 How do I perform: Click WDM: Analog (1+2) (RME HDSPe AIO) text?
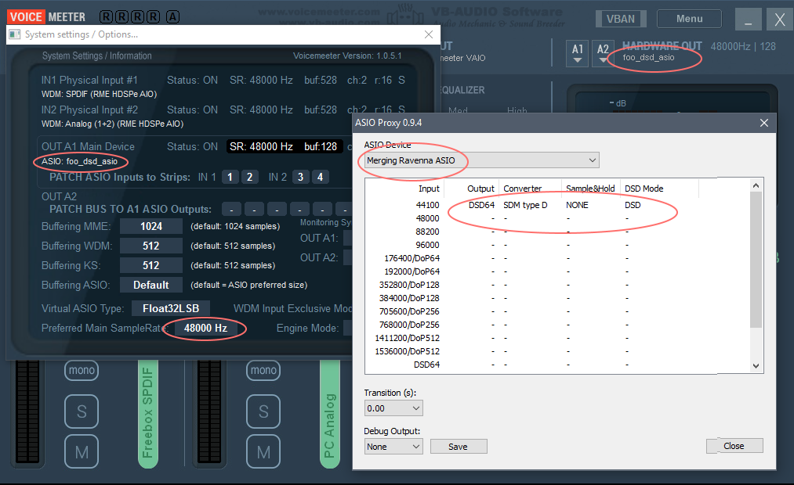tap(112, 124)
